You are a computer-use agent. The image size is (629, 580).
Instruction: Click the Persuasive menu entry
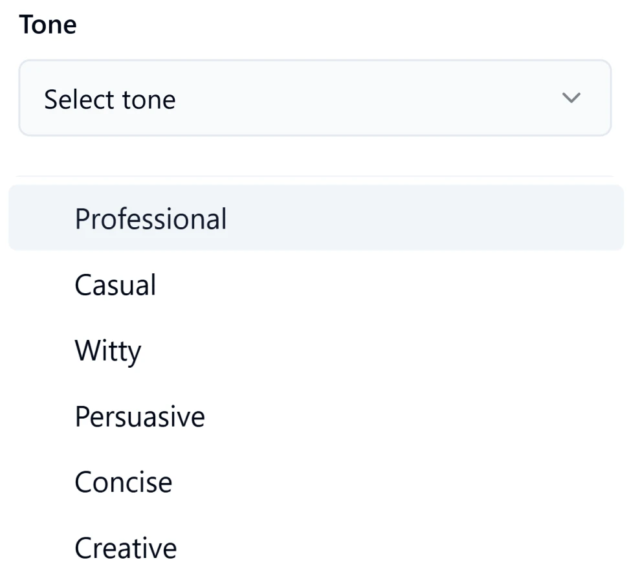point(139,416)
